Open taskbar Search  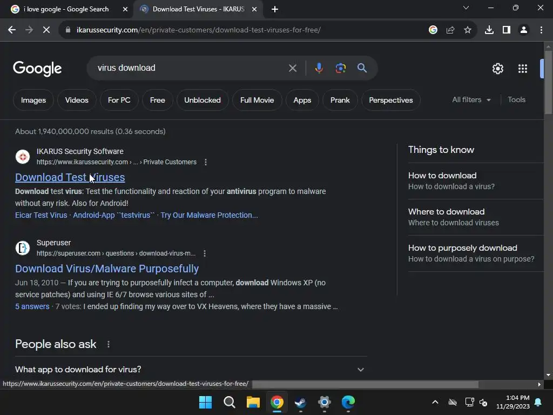[229, 402]
